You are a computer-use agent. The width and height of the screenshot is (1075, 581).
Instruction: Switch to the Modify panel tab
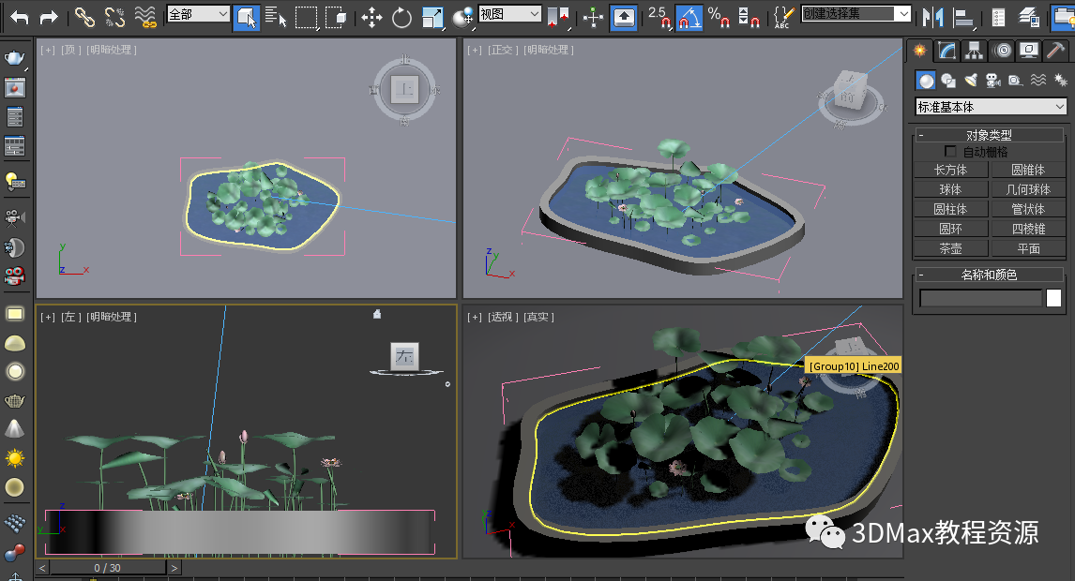point(947,50)
